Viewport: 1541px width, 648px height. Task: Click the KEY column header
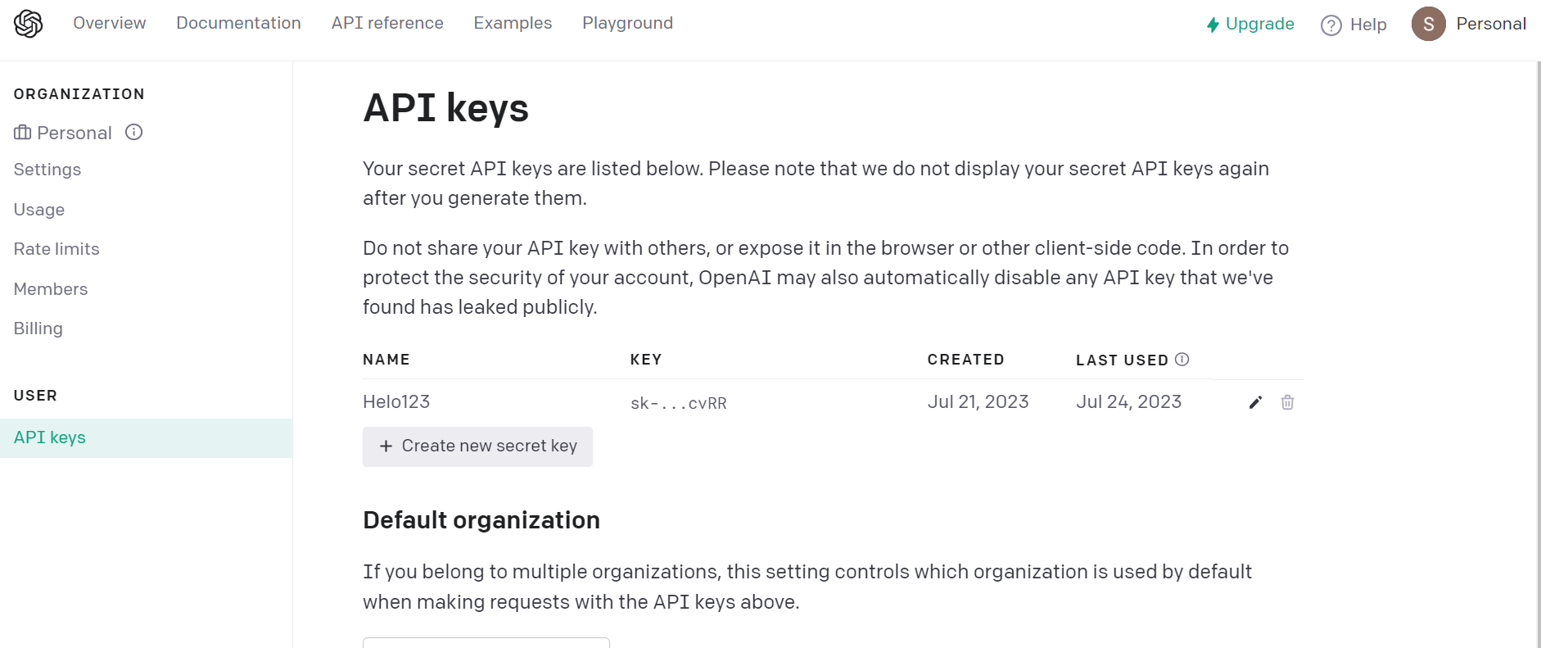[x=646, y=360]
